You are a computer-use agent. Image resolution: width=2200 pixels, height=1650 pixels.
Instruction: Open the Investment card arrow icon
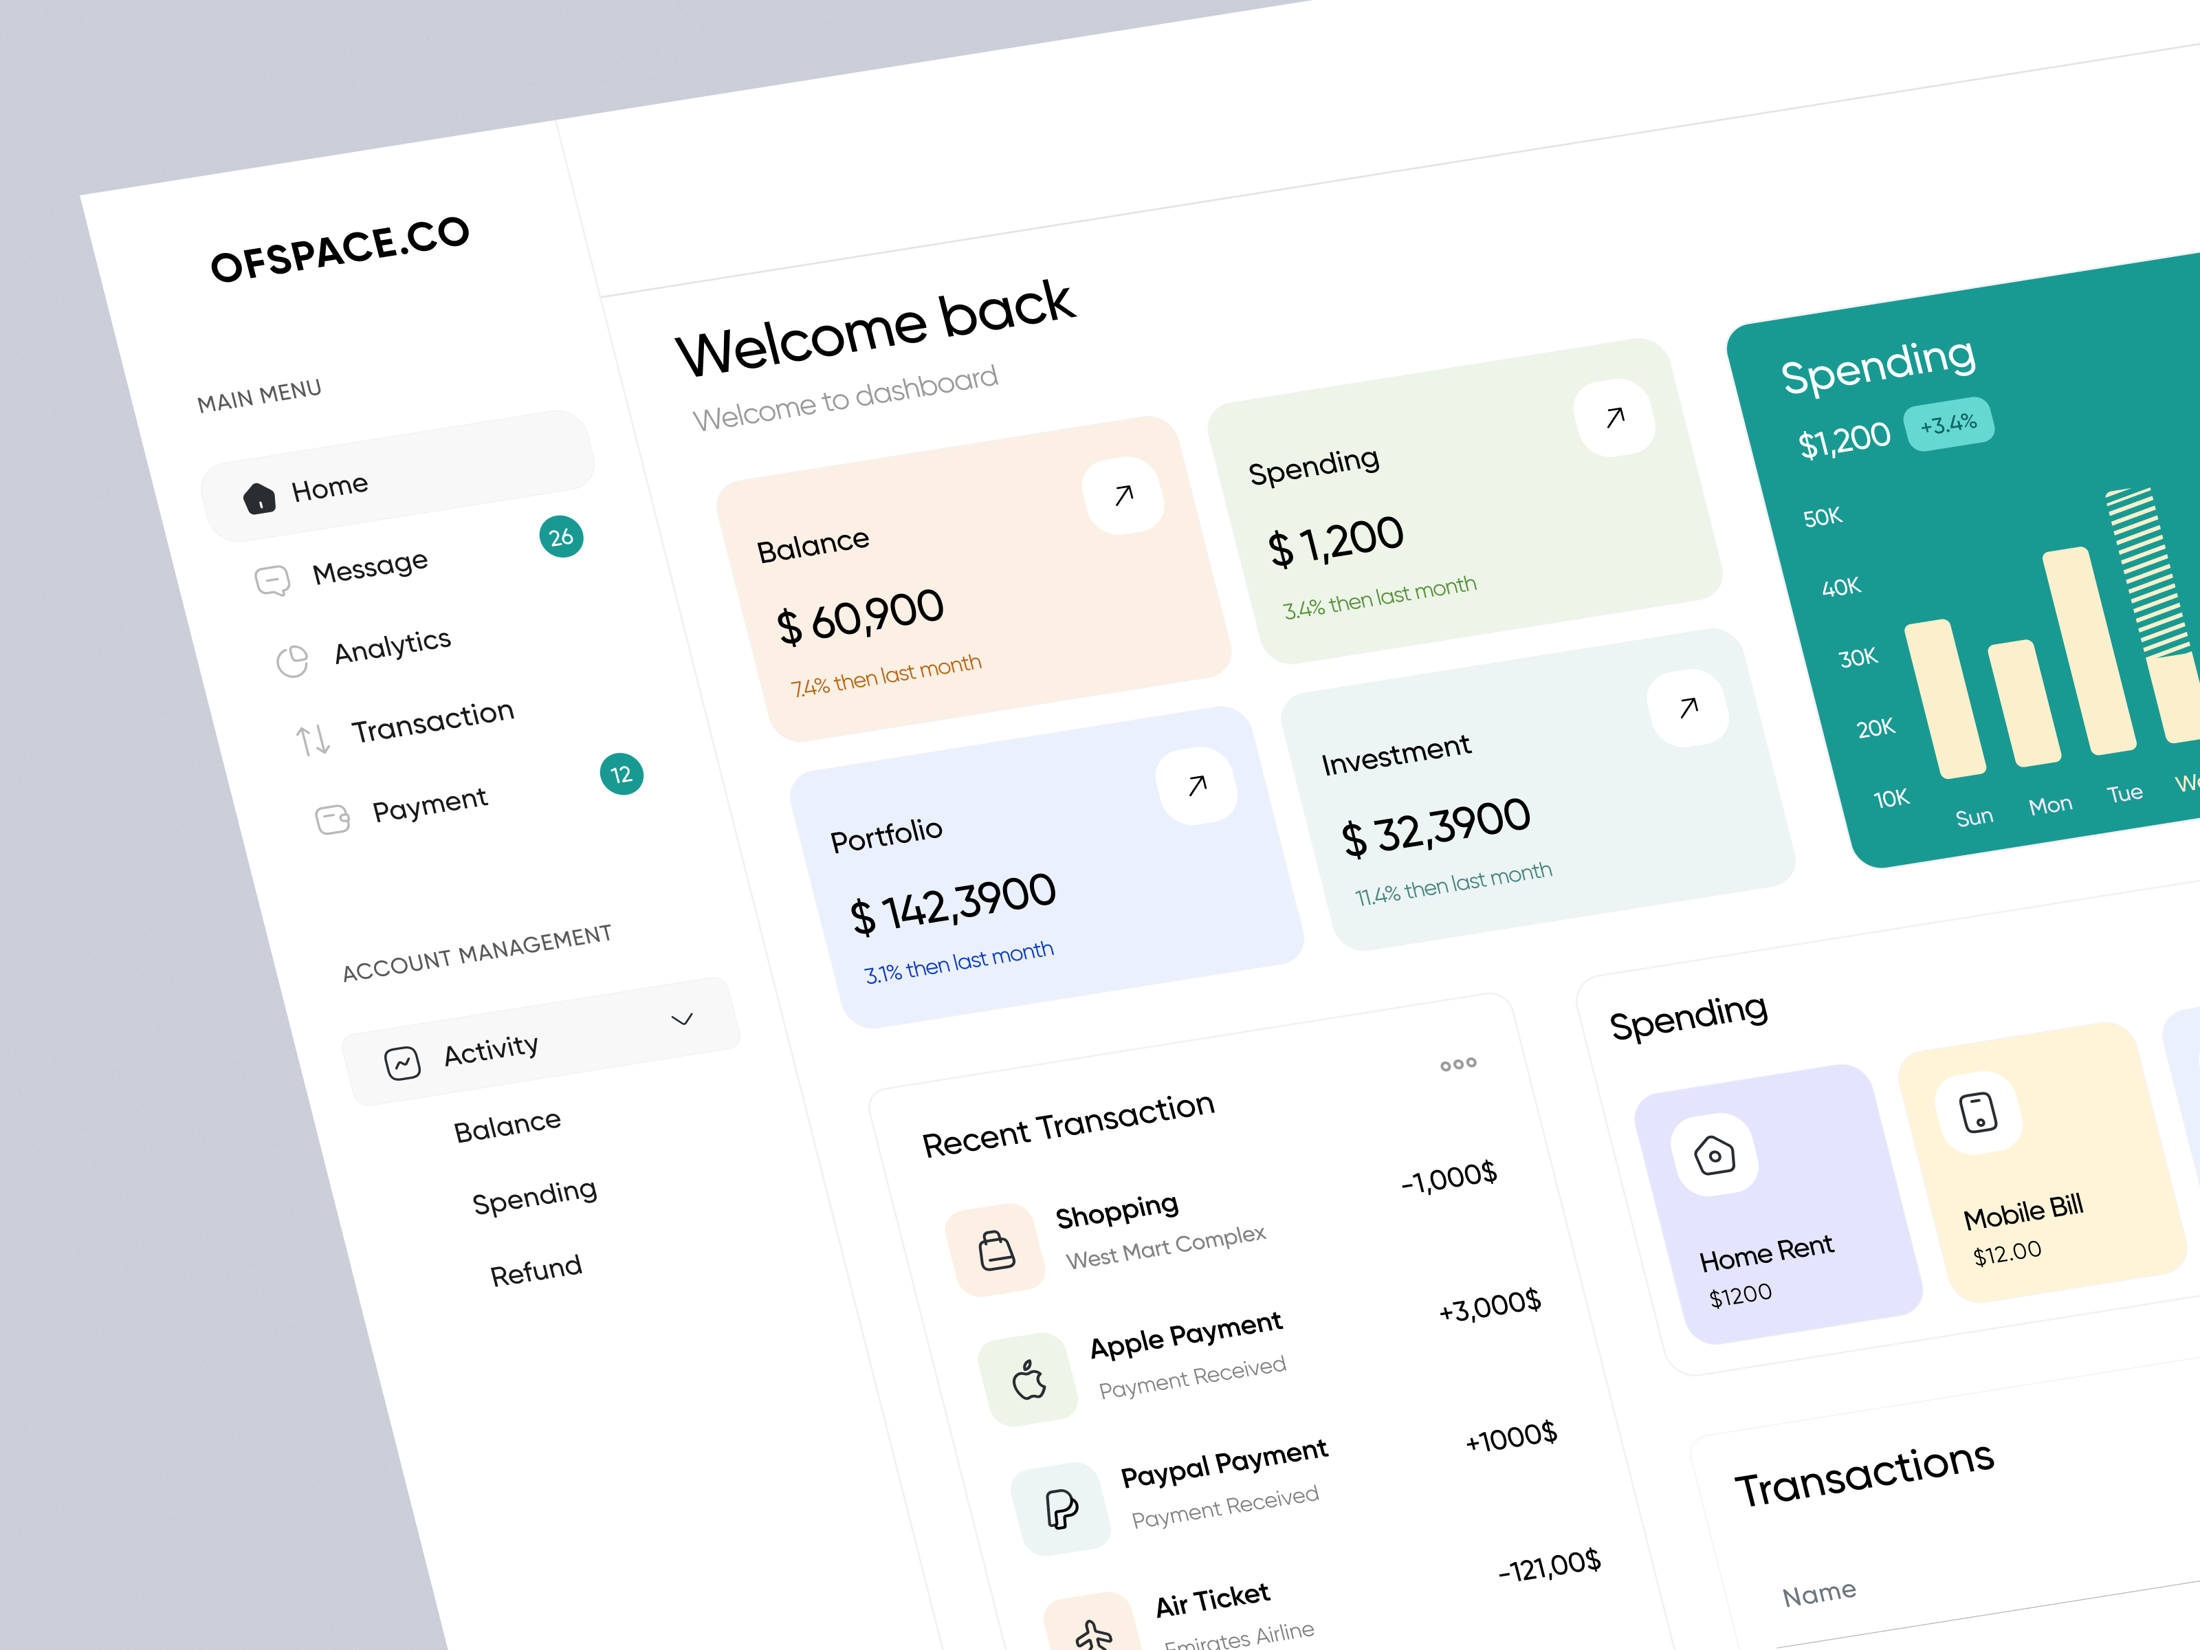pos(1688,708)
